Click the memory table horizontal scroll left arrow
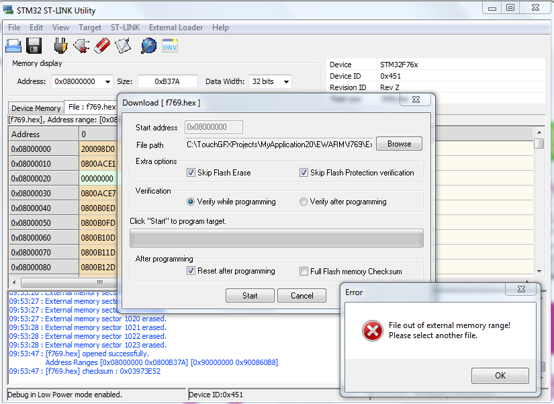Viewport: 554px width, 404px height. click(14, 282)
